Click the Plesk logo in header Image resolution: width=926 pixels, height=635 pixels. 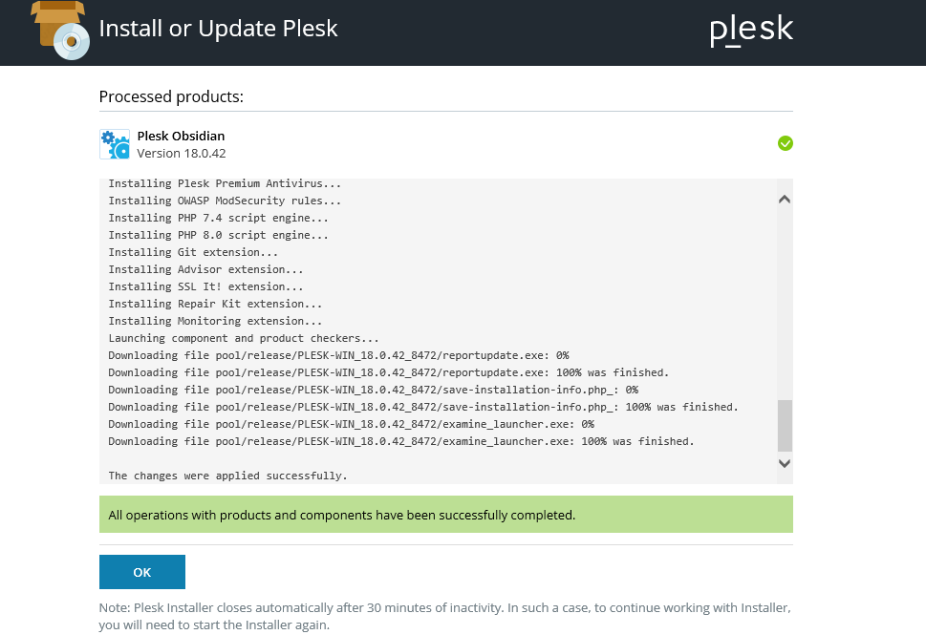pos(751,31)
